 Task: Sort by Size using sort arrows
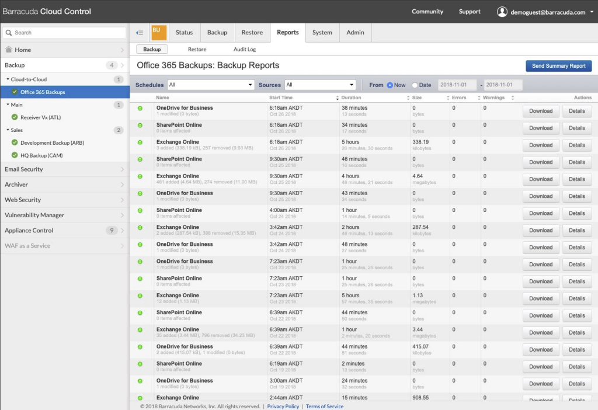(448, 98)
